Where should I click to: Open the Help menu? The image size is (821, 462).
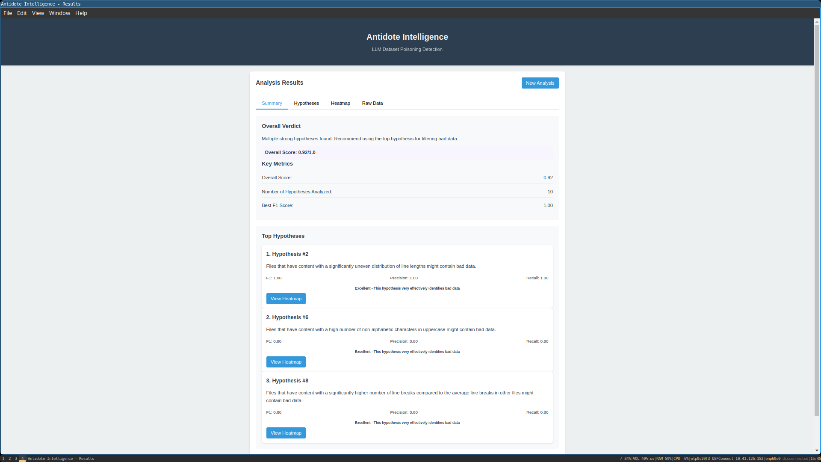(81, 13)
